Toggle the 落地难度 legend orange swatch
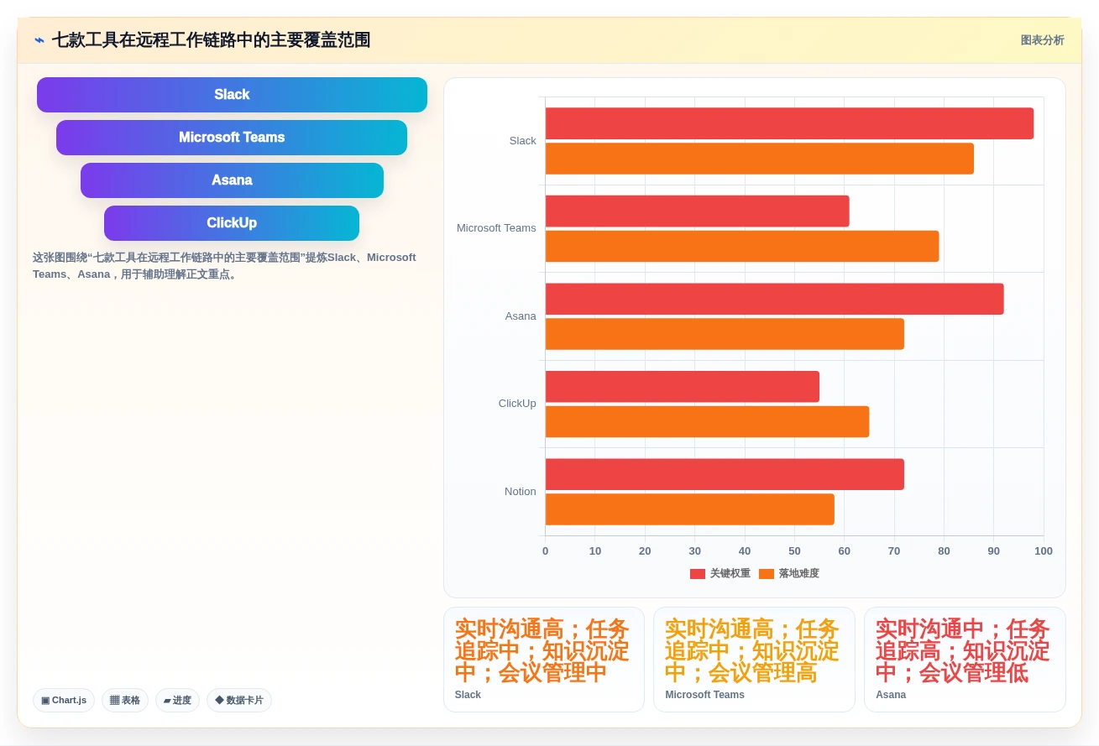 [767, 574]
